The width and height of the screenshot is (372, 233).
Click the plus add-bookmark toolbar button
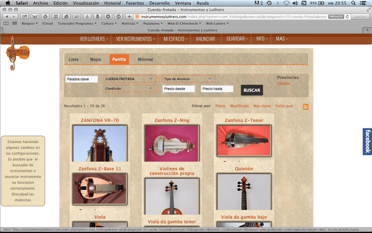coord(129,17)
